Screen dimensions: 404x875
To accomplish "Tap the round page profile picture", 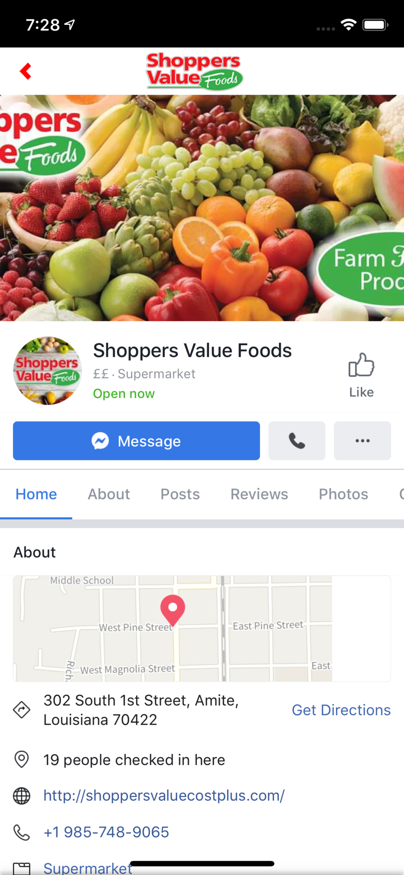I will (x=47, y=371).
